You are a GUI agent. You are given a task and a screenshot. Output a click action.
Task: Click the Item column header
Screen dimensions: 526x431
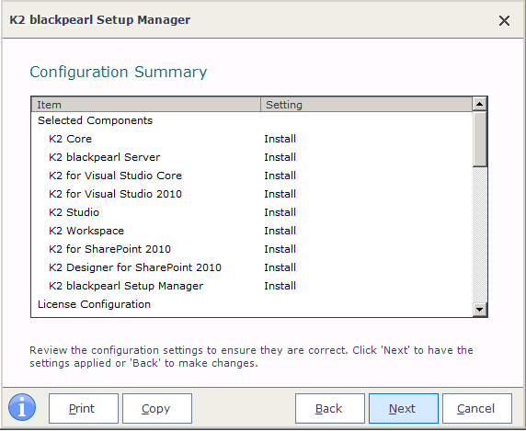click(146, 105)
